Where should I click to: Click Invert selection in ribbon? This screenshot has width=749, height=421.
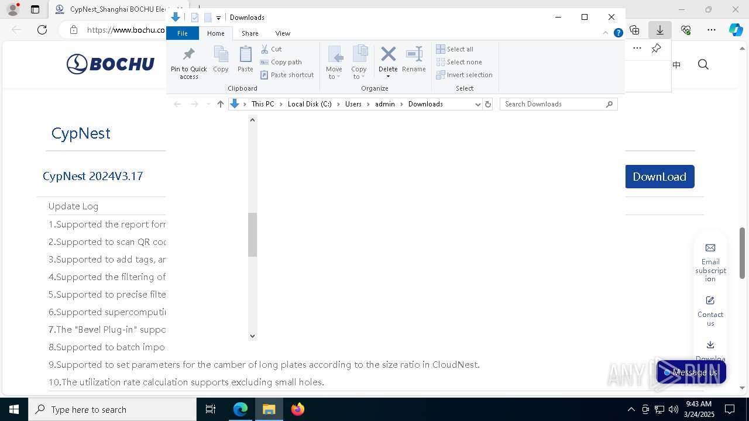pyautogui.click(x=464, y=75)
